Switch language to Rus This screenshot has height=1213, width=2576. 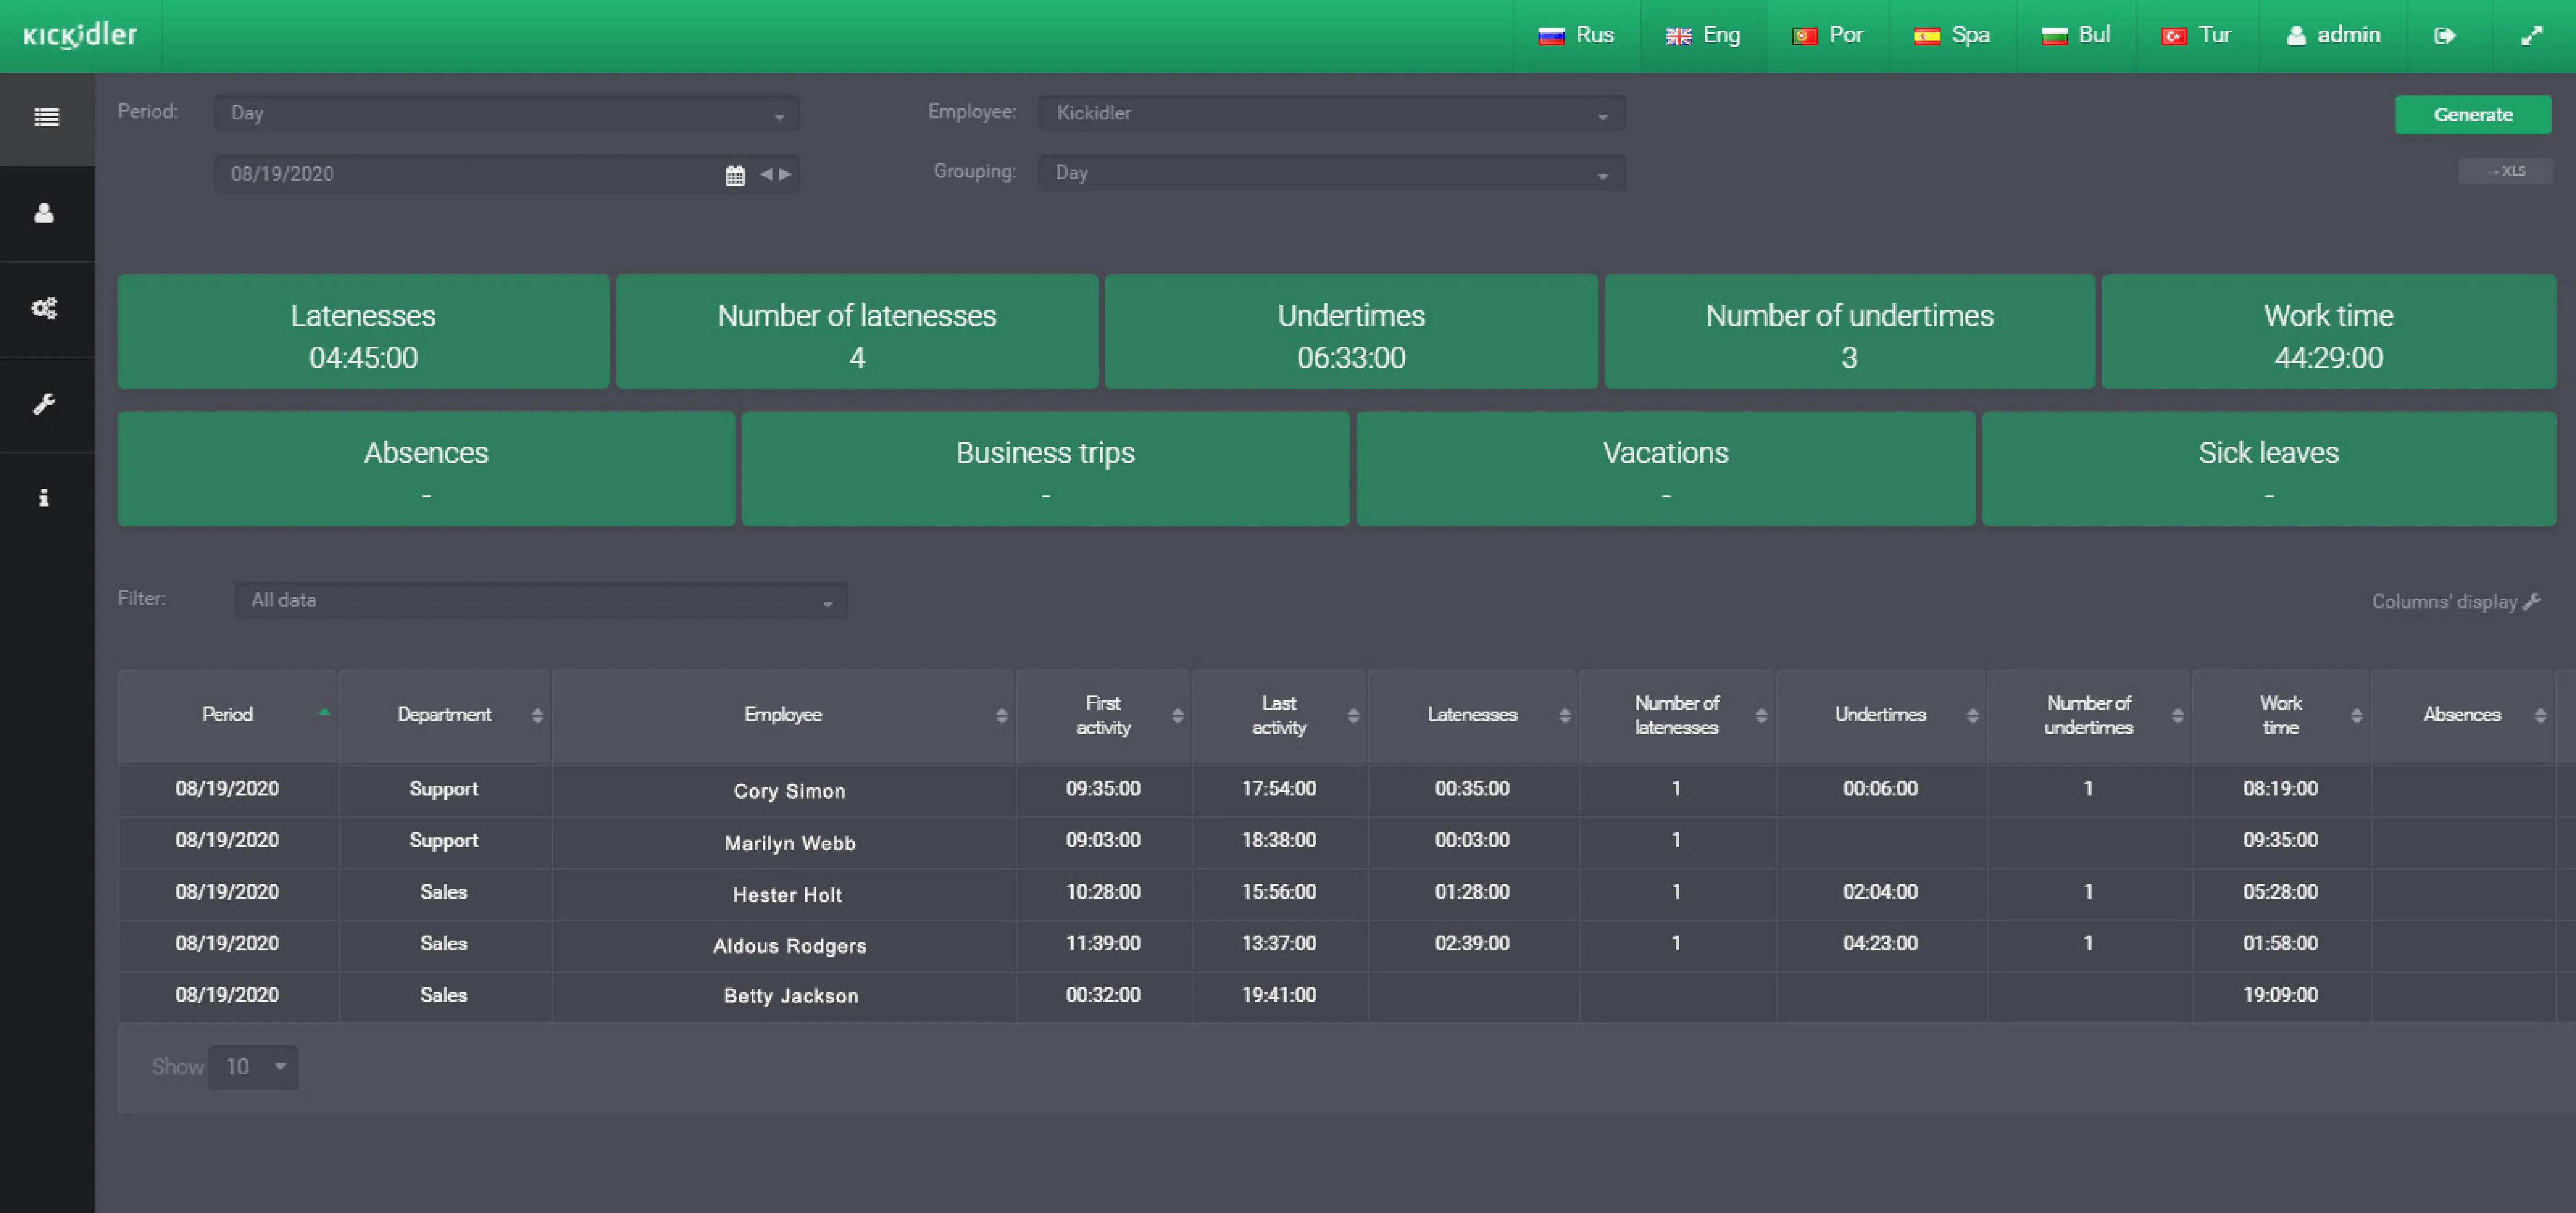point(1576,36)
